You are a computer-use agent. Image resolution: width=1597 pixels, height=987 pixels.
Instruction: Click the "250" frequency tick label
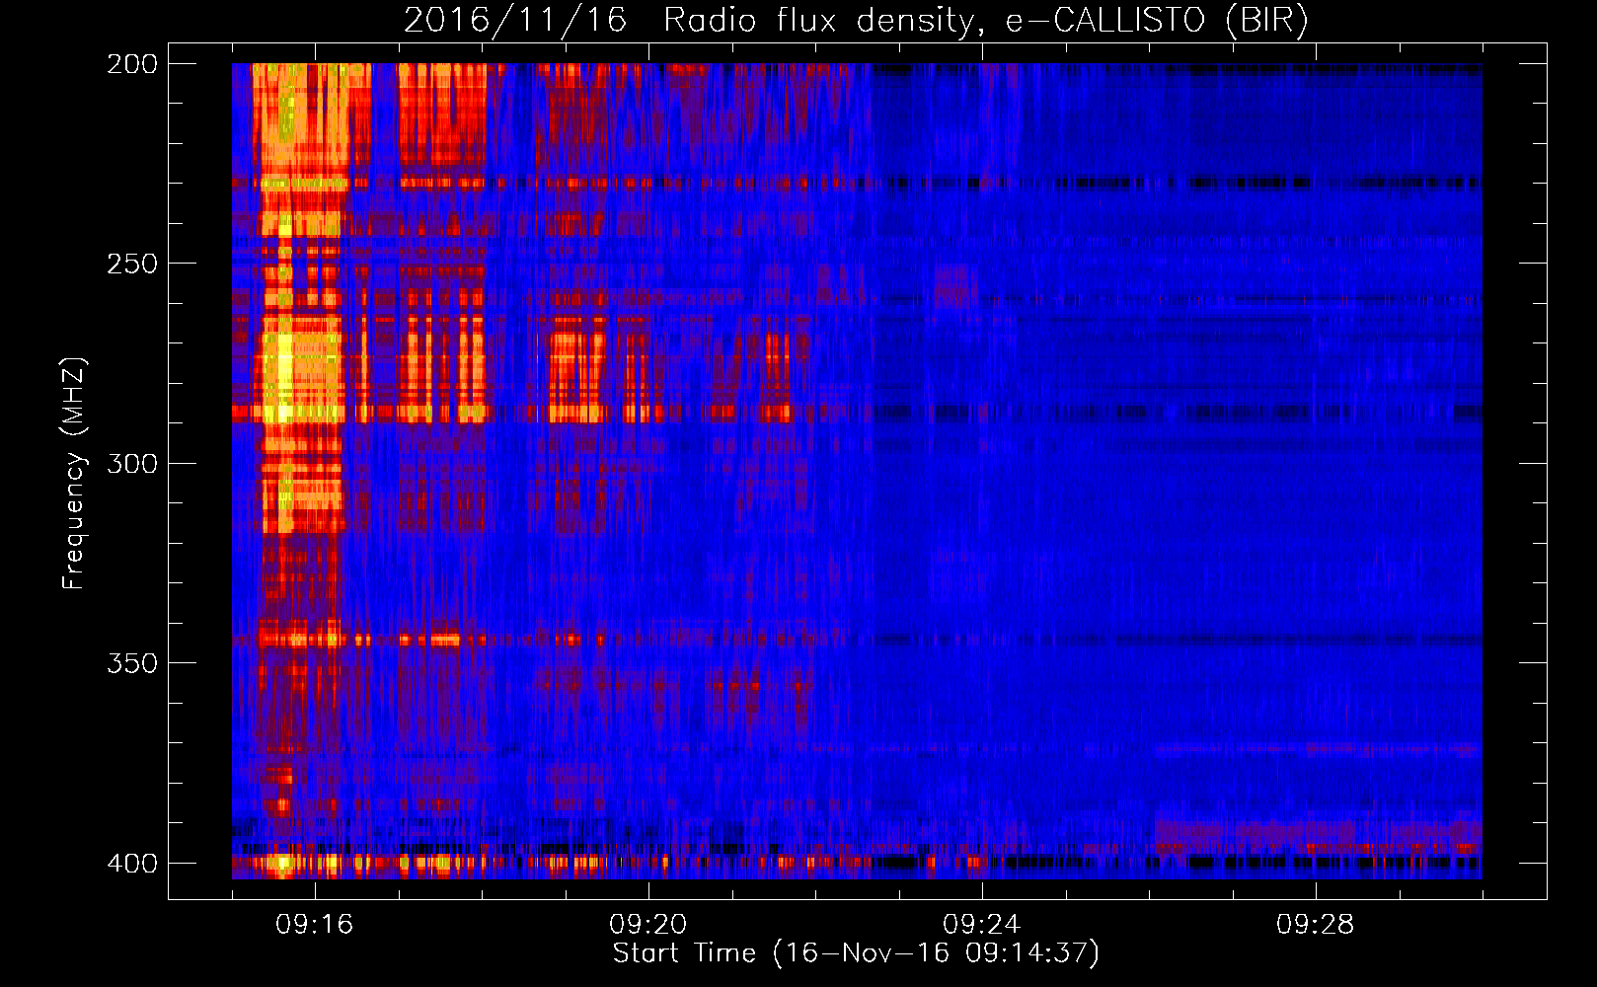tap(131, 264)
